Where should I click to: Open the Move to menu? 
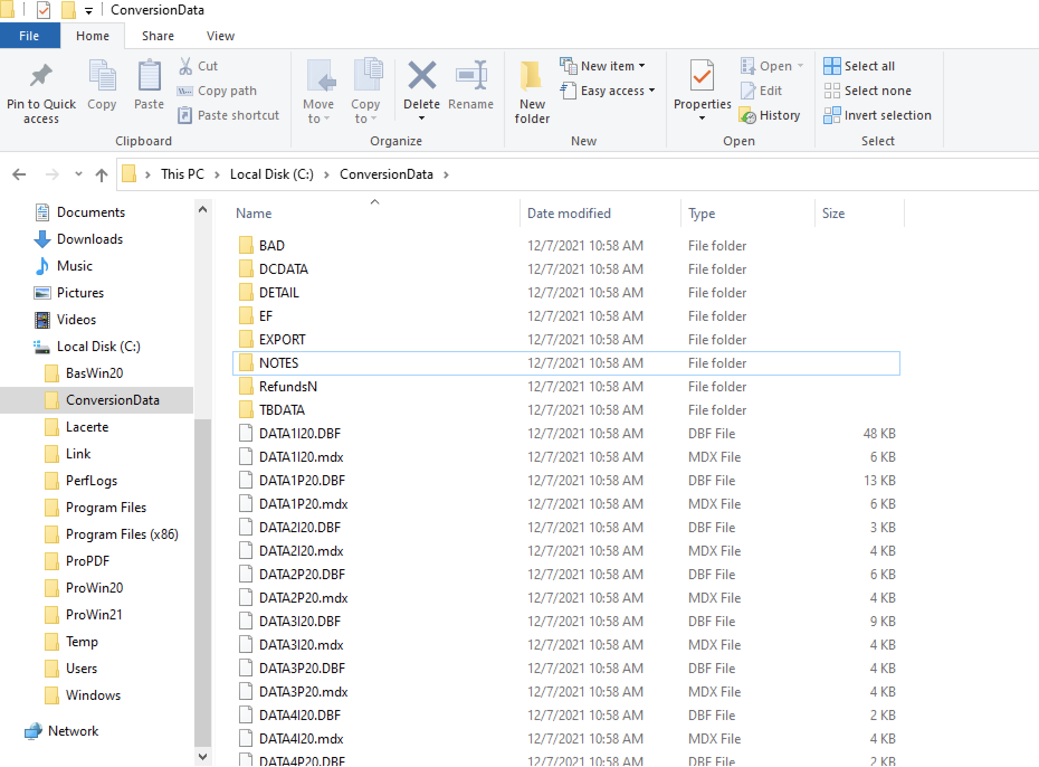(x=318, y=92)
